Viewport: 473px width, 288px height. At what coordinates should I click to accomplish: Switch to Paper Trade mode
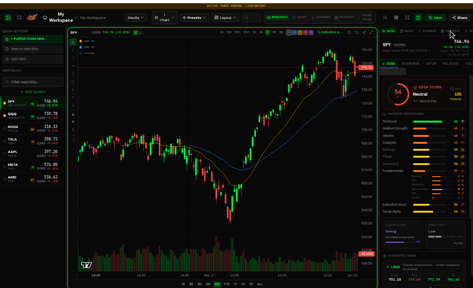365,17
